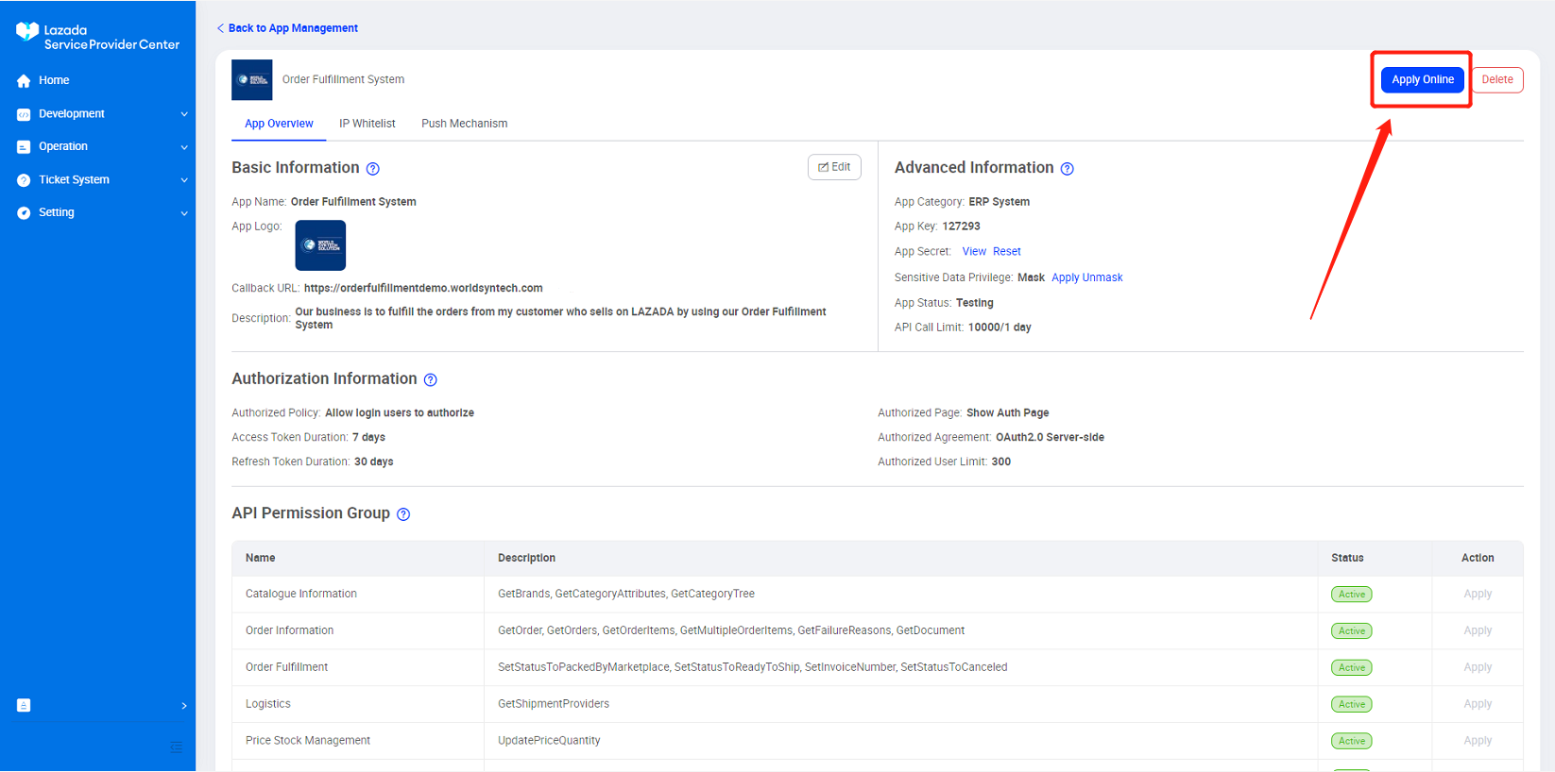Go to Home via its house icon
This screenshot has height=772, width=1555.
tap(24, 81)
